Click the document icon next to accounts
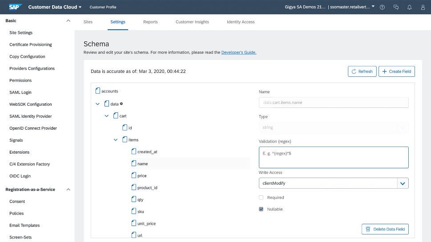431x242 pixels. click(x=98, y=91)
